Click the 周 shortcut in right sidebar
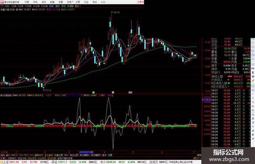This screenshot has height=164, width=255. click(253, 119)
